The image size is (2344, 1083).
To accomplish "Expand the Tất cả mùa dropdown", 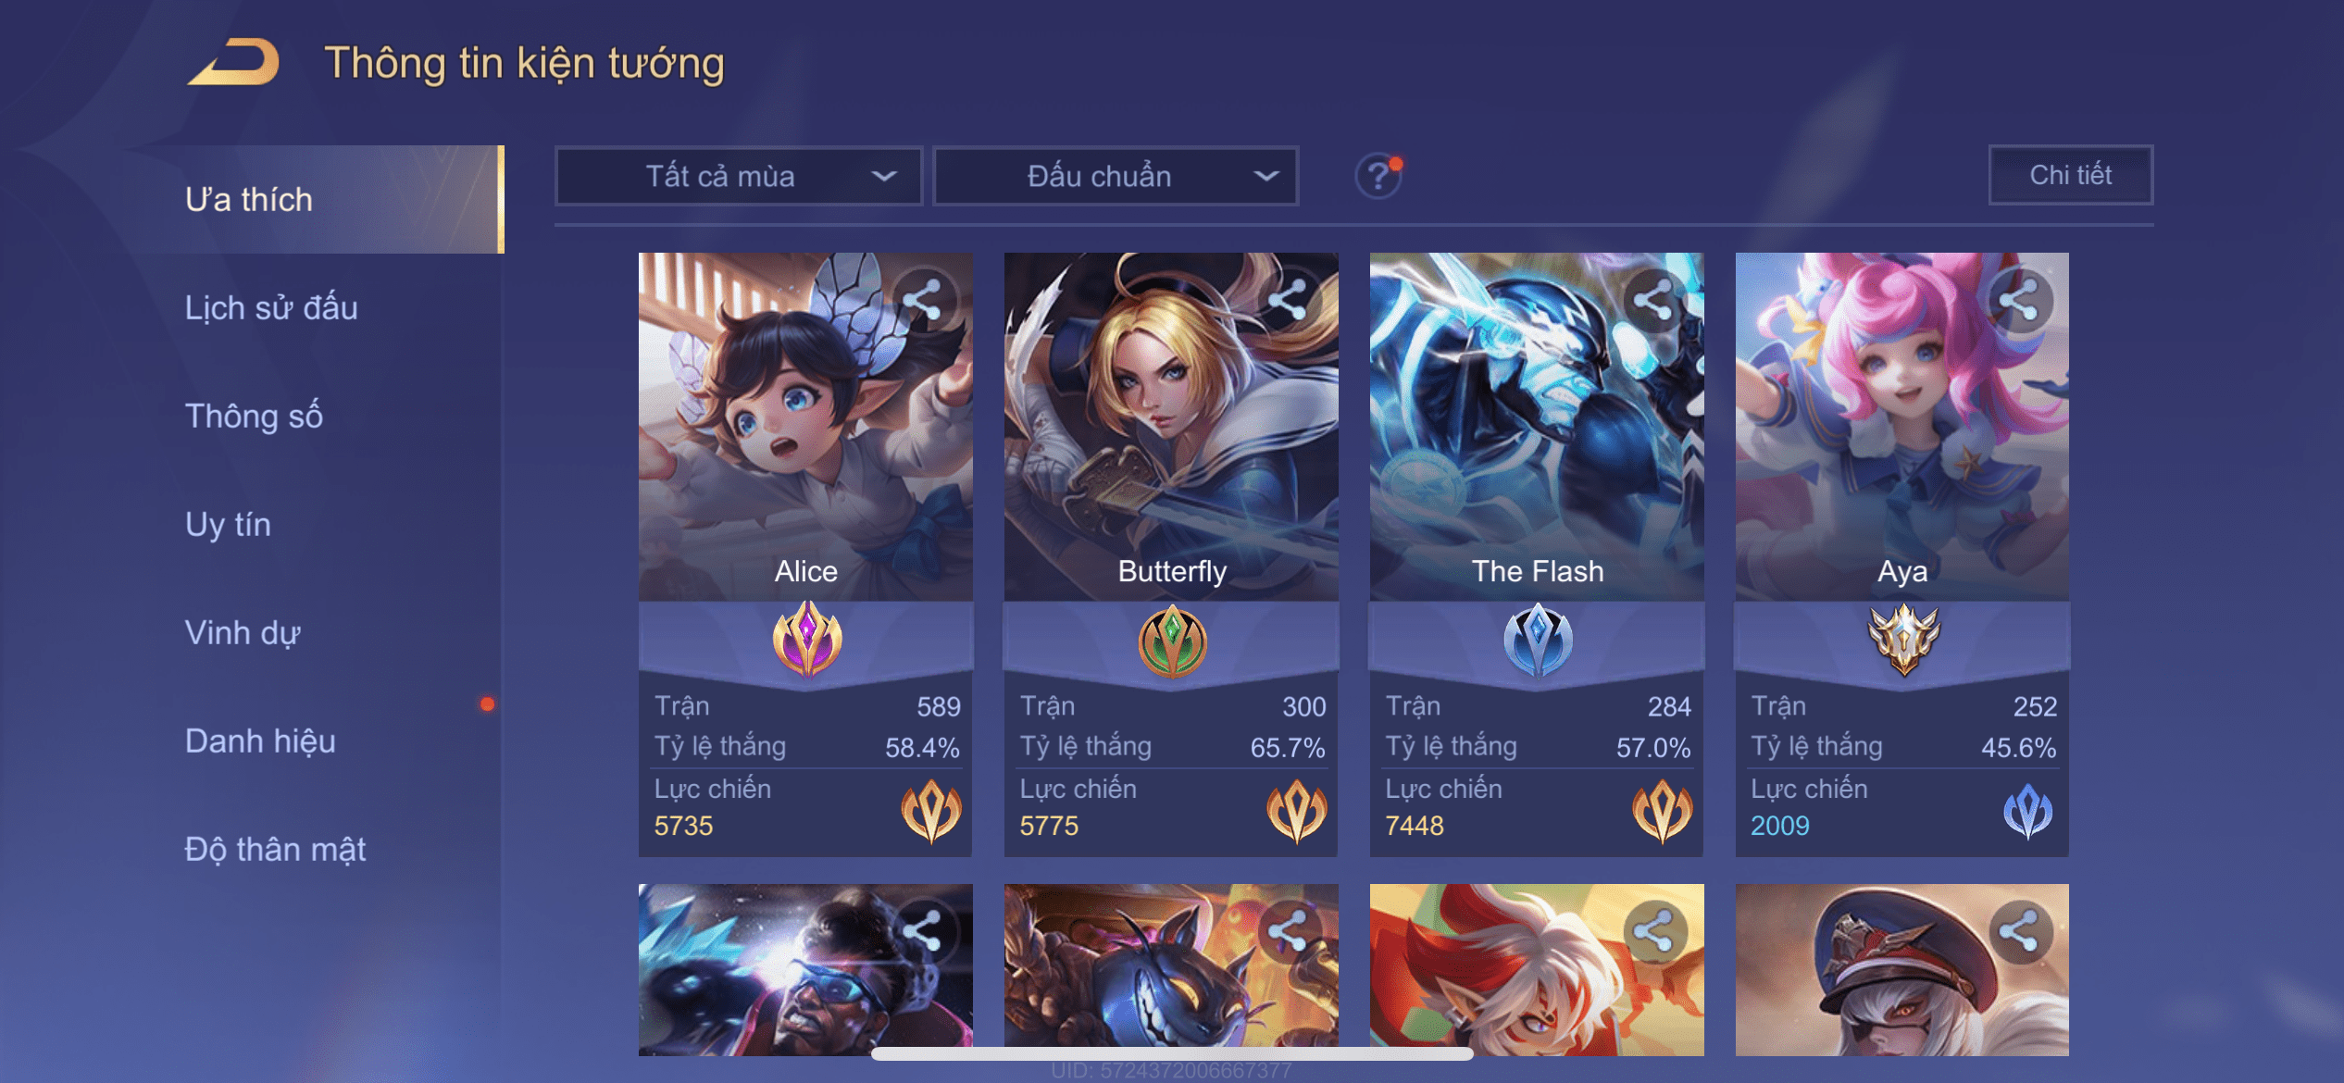I will click(739, 176).
